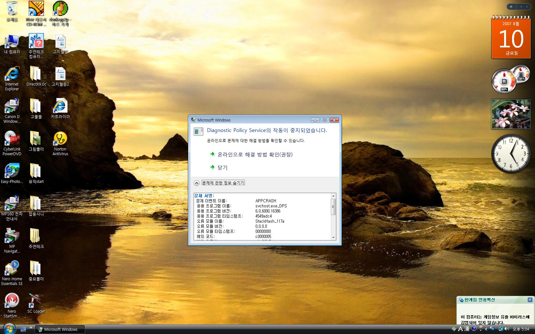This screenshot has height=334, width=535.
Task: Open the 중요폴더 folder icon
Action: [36, 271]
